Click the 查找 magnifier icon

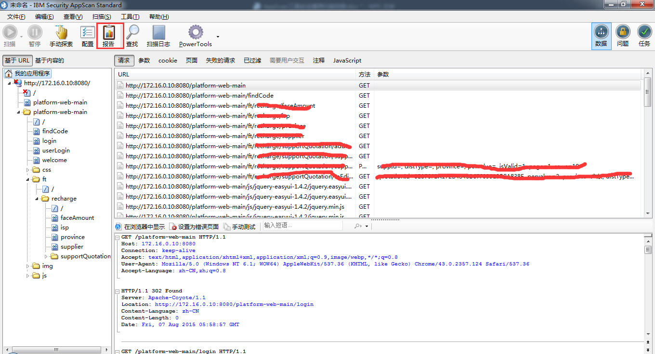pos(132,32)
